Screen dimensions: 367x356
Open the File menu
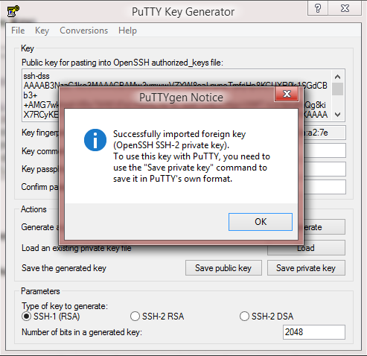[x=18, y=31]
